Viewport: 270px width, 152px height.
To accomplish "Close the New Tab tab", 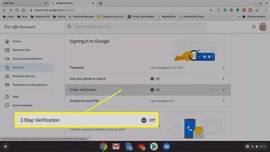I will [x=46, y=3].
